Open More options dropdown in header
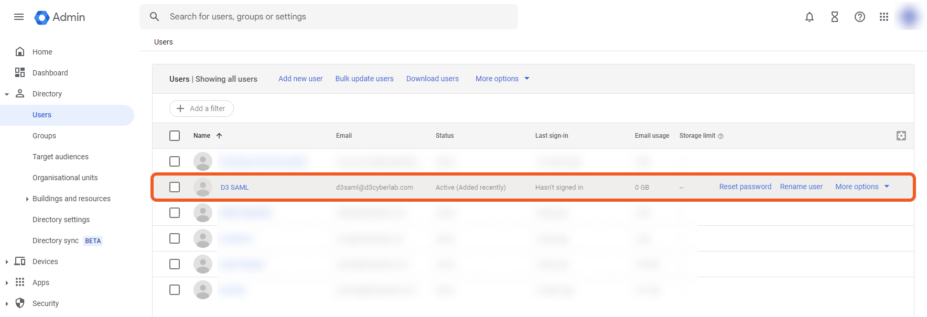Image resolution: width=927 pixels, height=317 pixels. [x=502, y=79]
